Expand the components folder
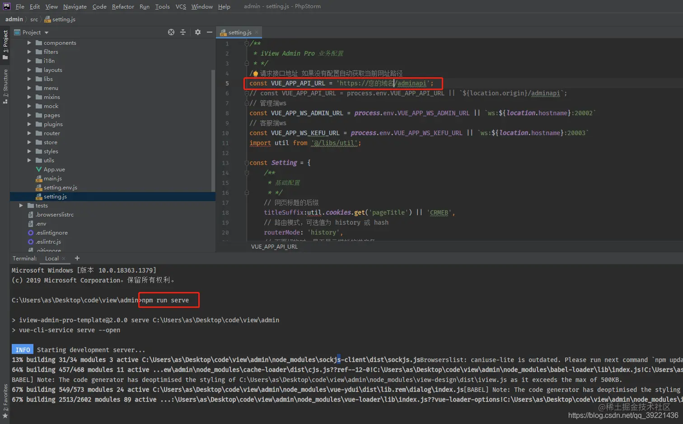 [29, 43]
